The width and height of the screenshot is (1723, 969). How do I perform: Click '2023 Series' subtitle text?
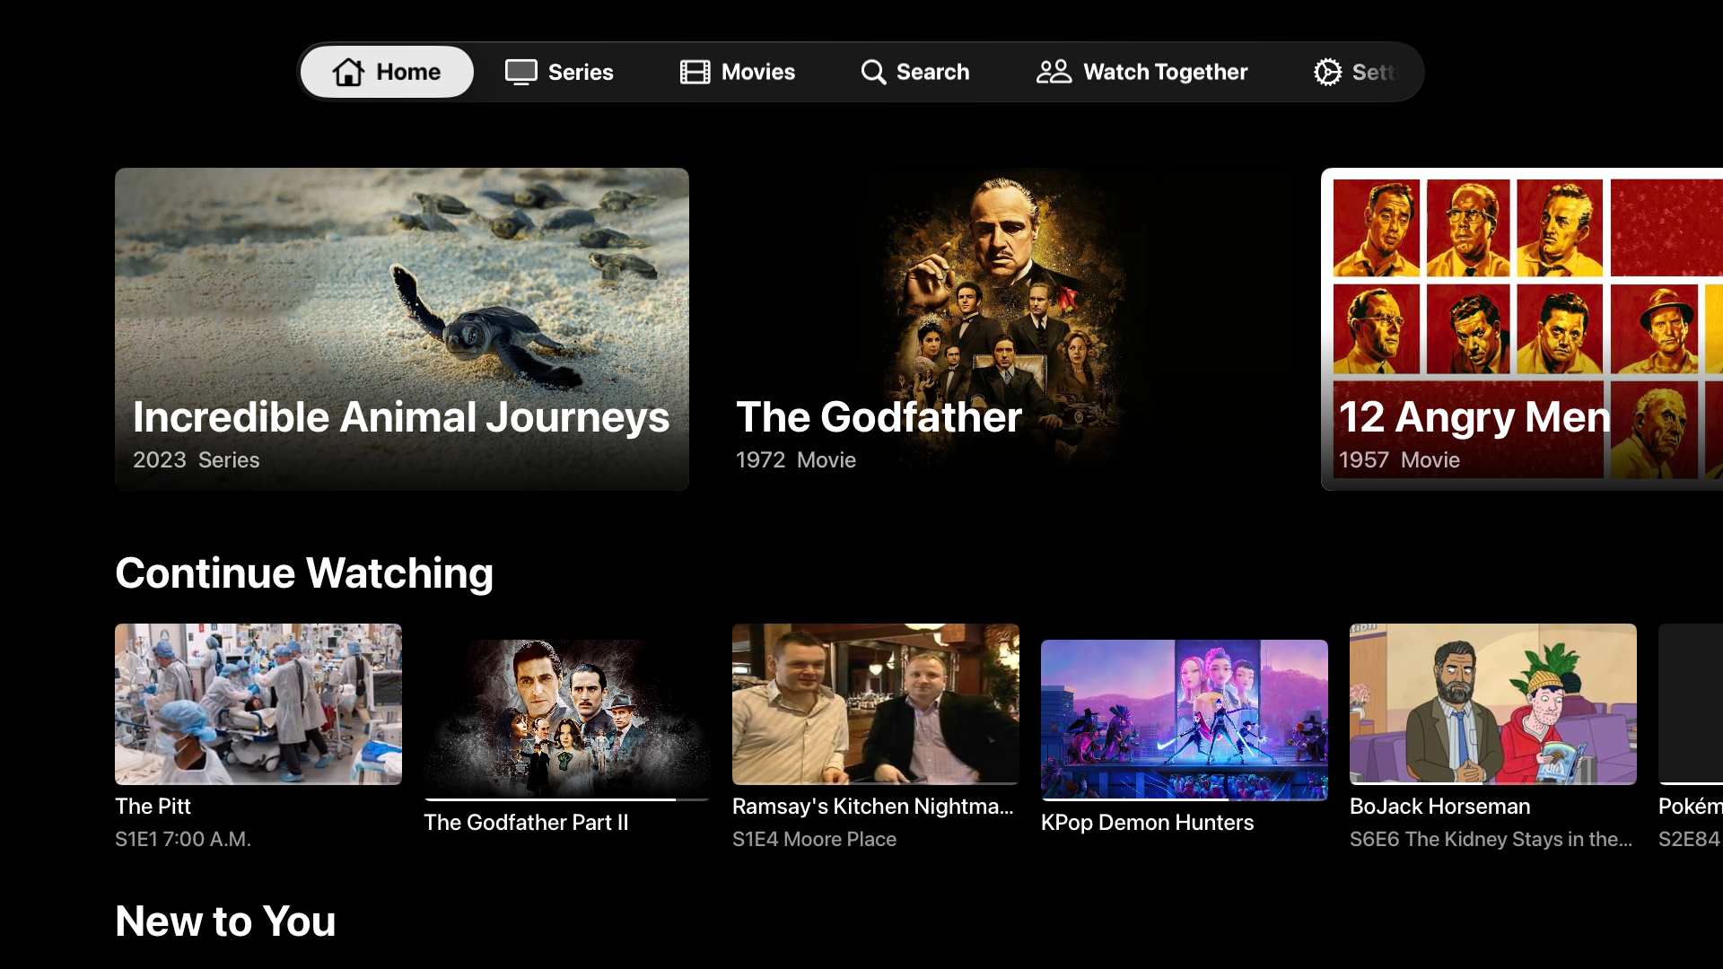[x=197, y=460]
